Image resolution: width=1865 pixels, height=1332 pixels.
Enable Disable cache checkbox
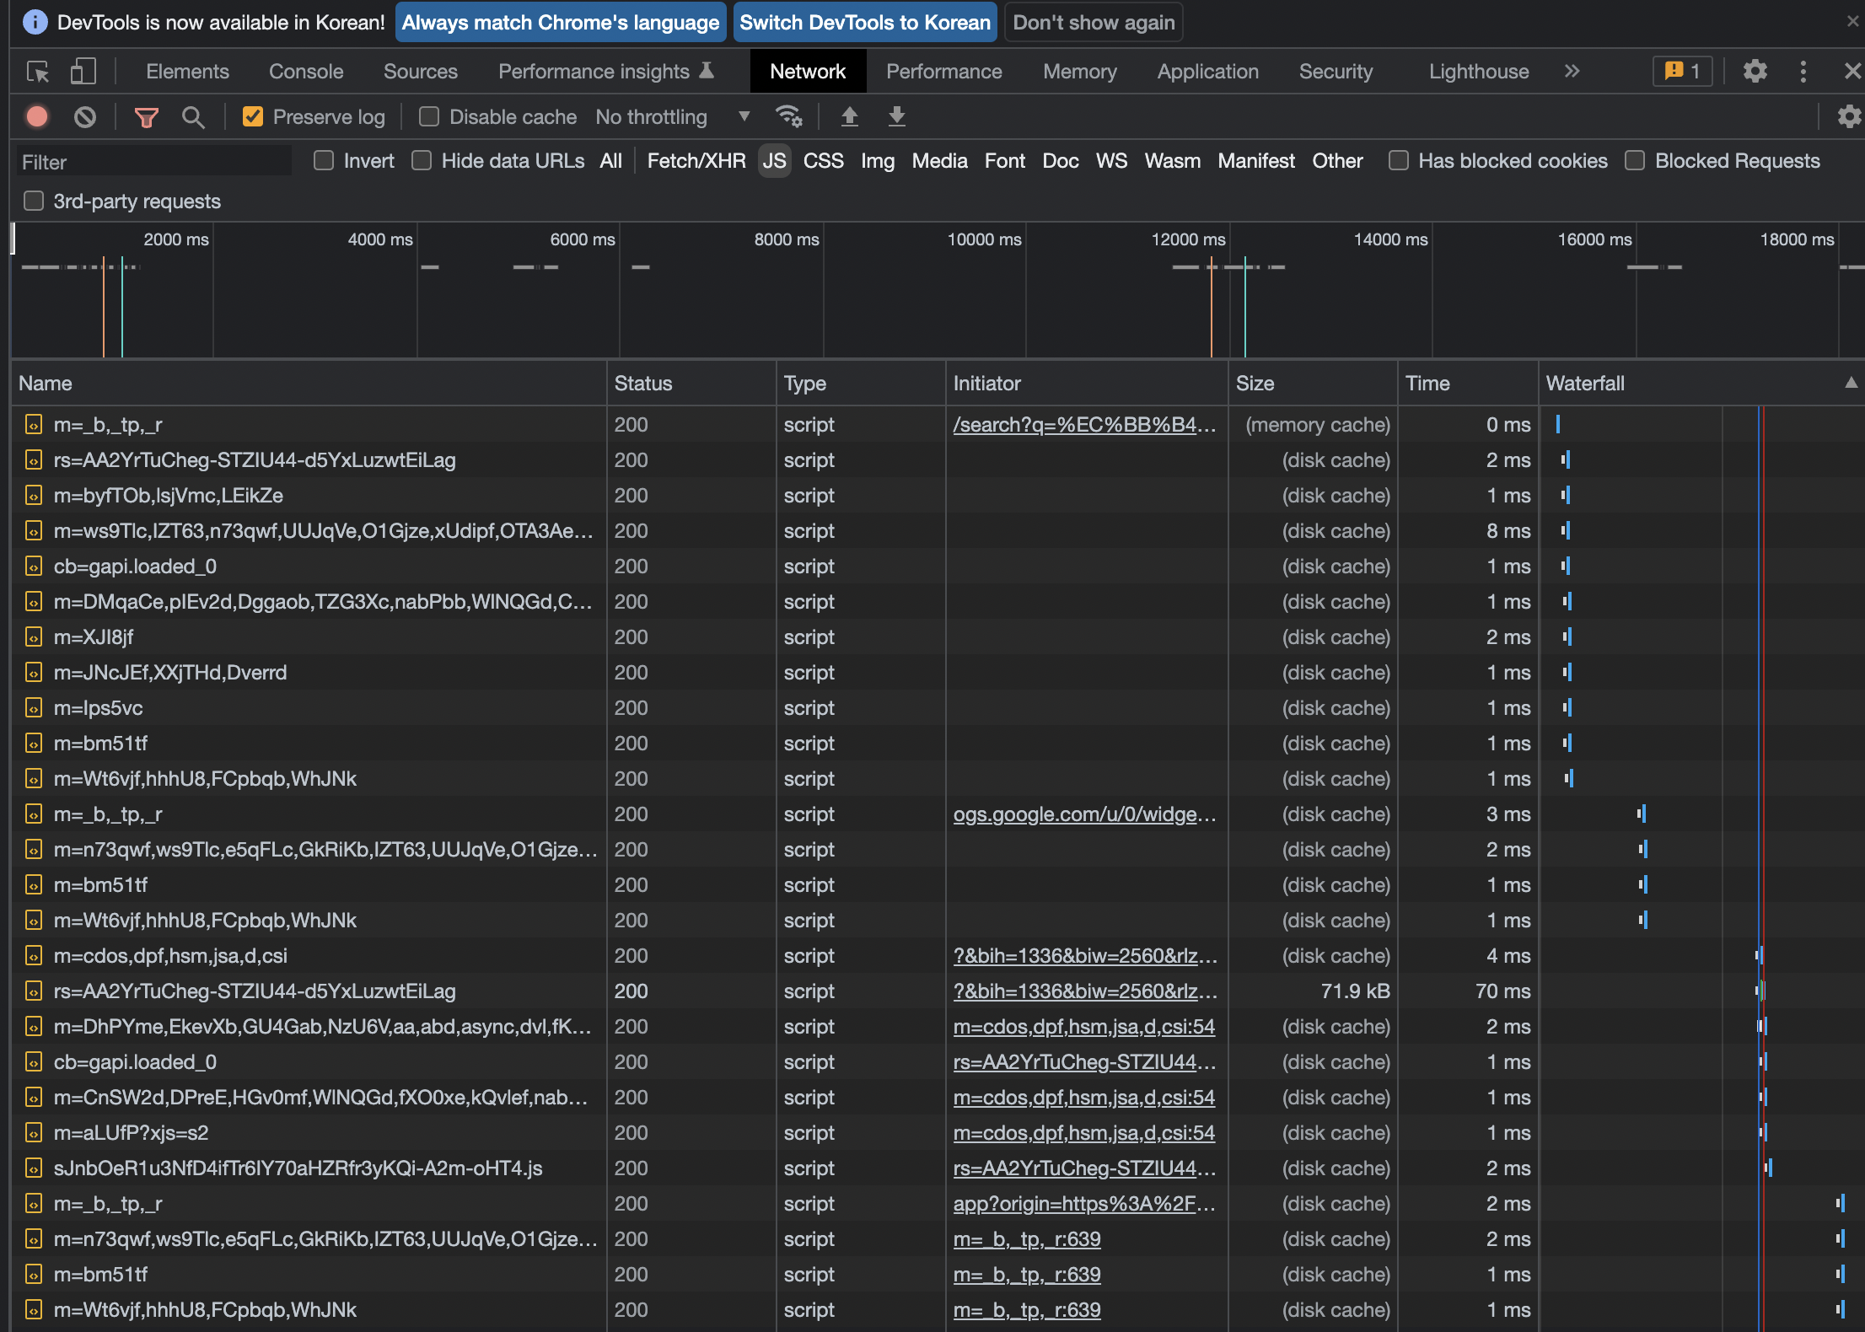[x=429, y=116]
